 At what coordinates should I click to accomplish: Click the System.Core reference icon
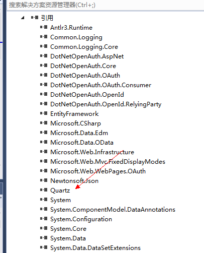click(x=44, y=228)
